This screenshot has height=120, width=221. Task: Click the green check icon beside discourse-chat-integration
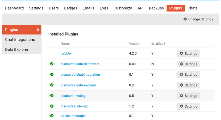[x=52, y=74]
